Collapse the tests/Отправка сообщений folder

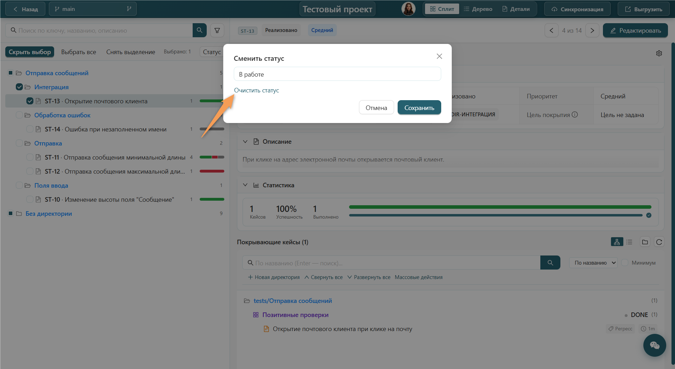click(x=247, y=301)
